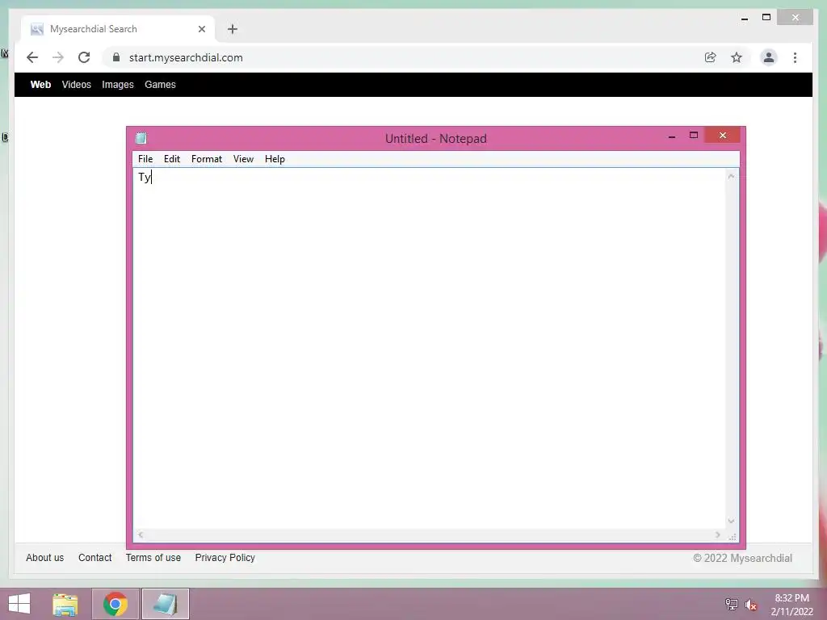The width and height of the screenshot is (827, 620).
Task: Minimize the Chrome window
Action: (745, 18)
